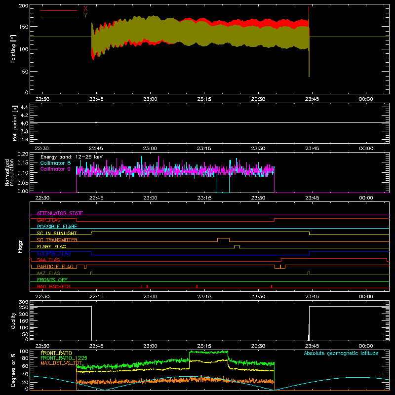This screenshot has height=395, width=395.
Task: Click 23:00 label under Flags plot
Action: 150,297
